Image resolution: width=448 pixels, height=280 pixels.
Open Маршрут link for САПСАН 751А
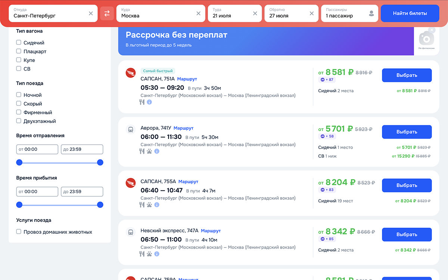coord(187,79)
